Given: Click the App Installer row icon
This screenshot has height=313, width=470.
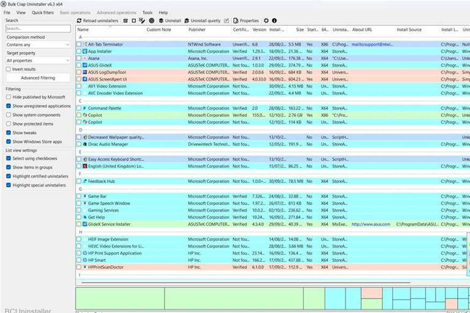Looking at the screenshot, I should tap(85, 51).
